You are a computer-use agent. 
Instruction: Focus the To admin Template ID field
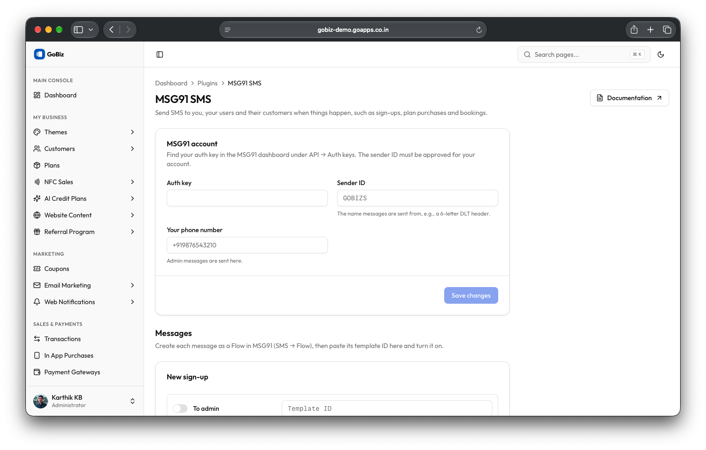pos(387,408)
